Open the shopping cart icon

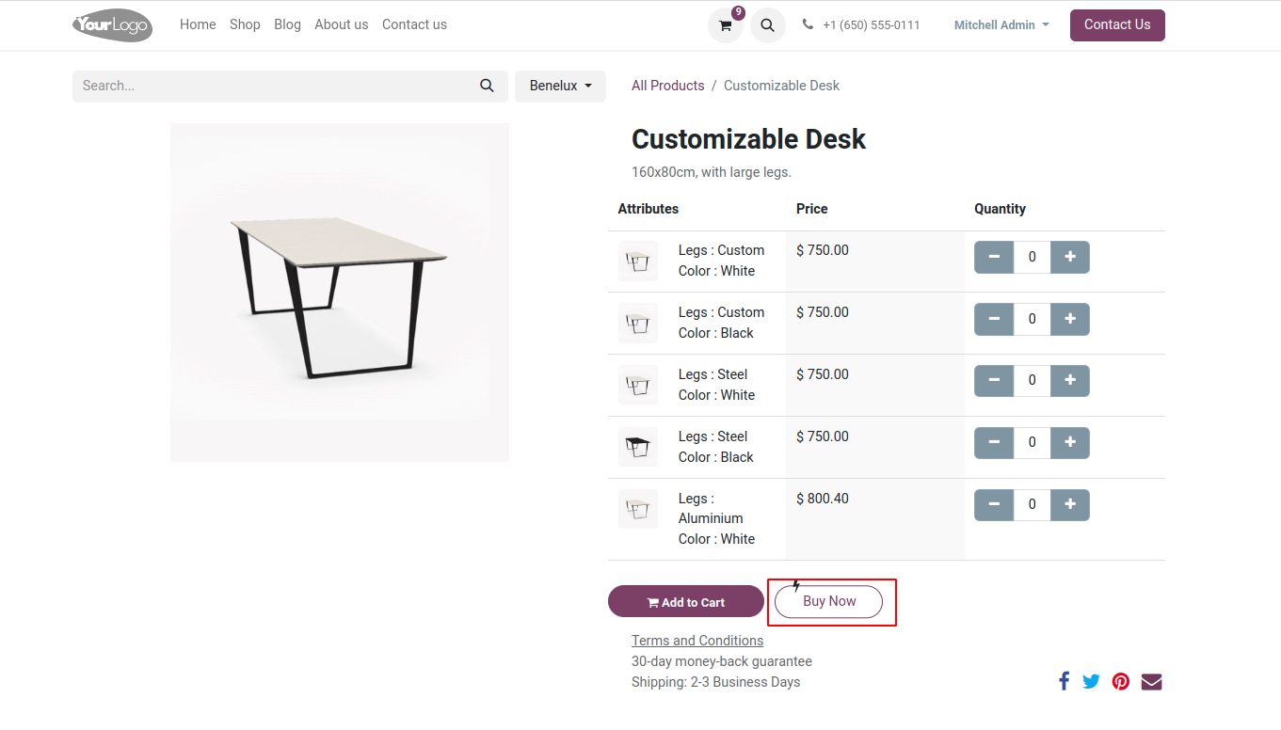[x=725, y=25]
